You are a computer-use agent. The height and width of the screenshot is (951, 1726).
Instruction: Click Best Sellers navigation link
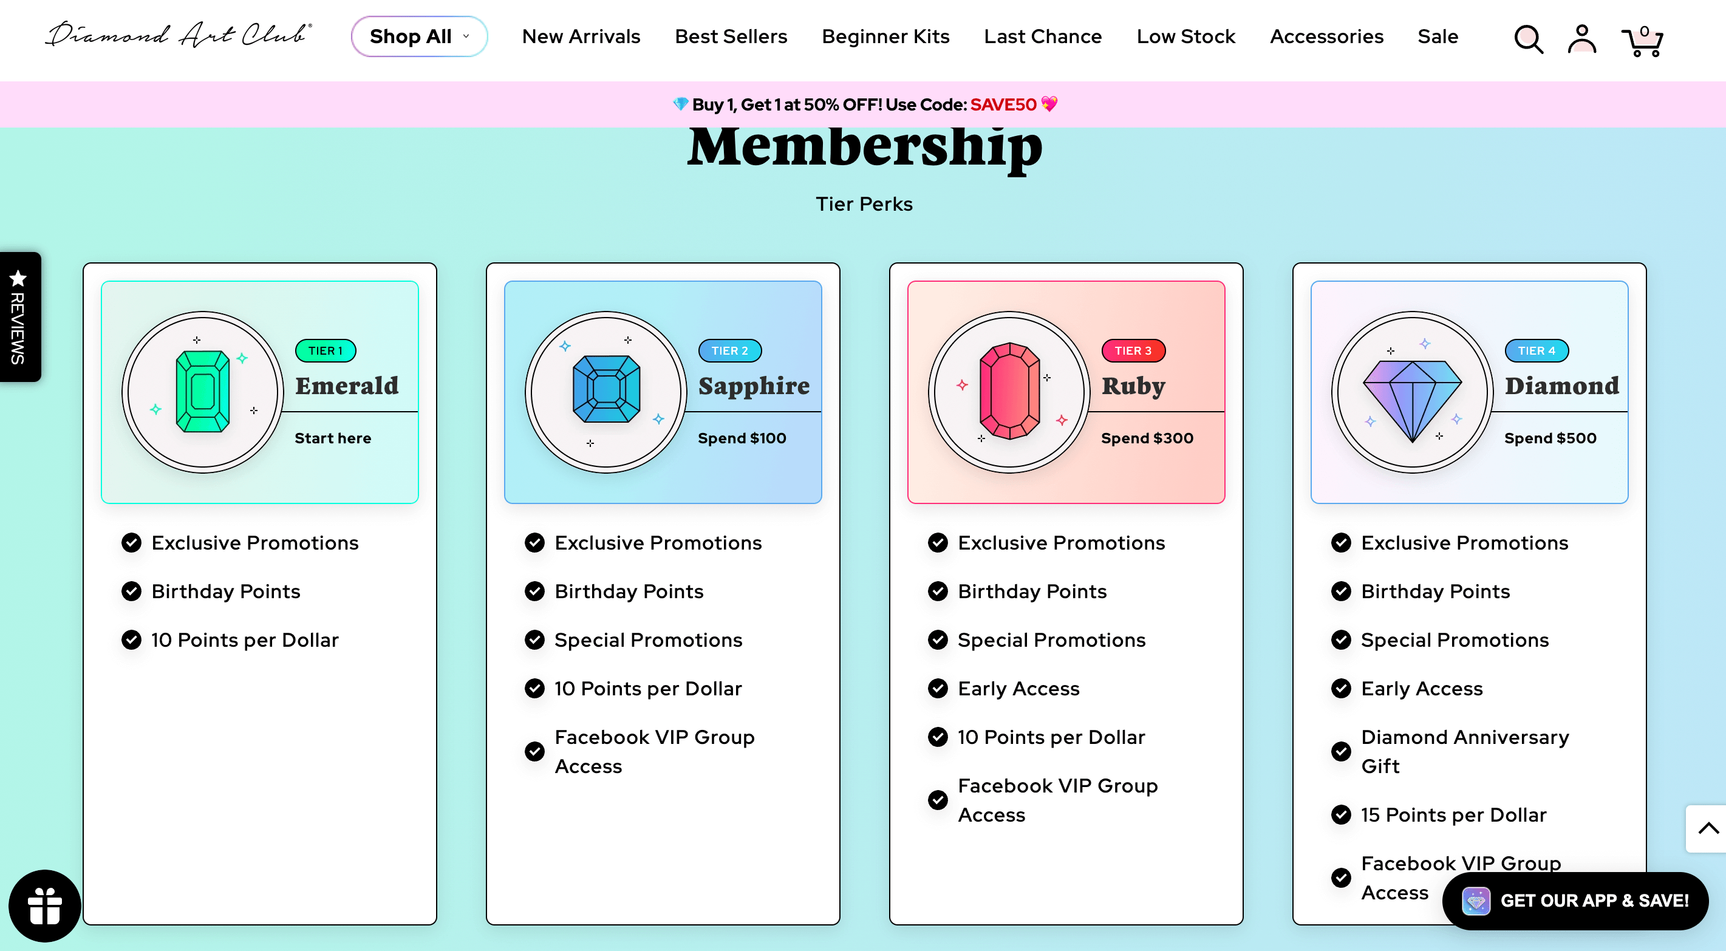pyautogui.click(x=731, y=36)
